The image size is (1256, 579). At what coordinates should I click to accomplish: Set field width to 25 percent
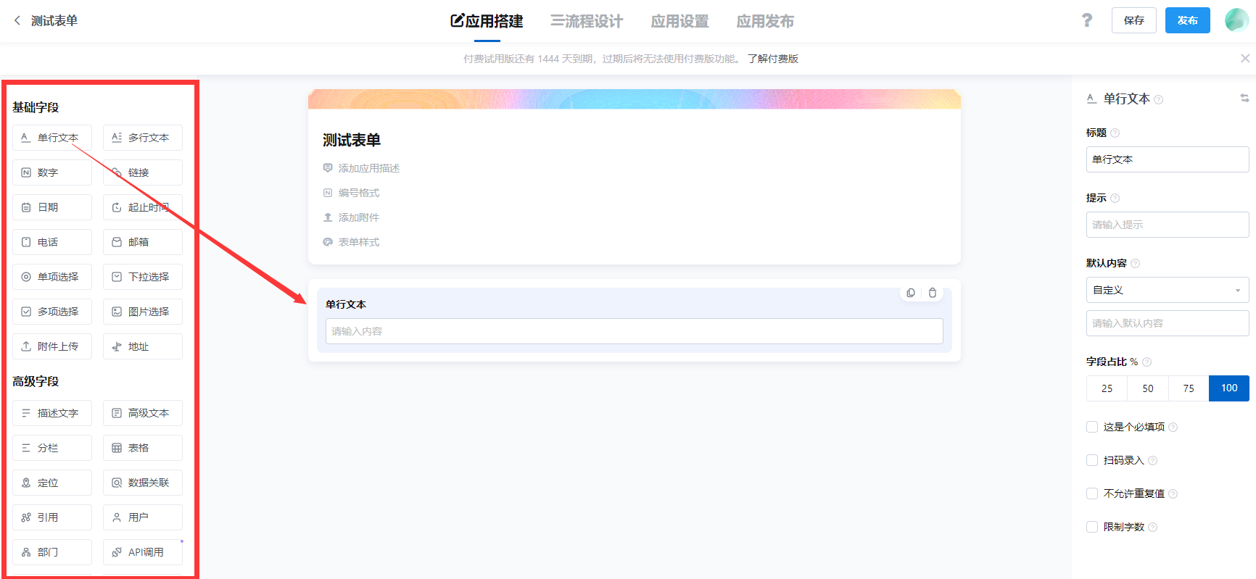(1107, 388)
